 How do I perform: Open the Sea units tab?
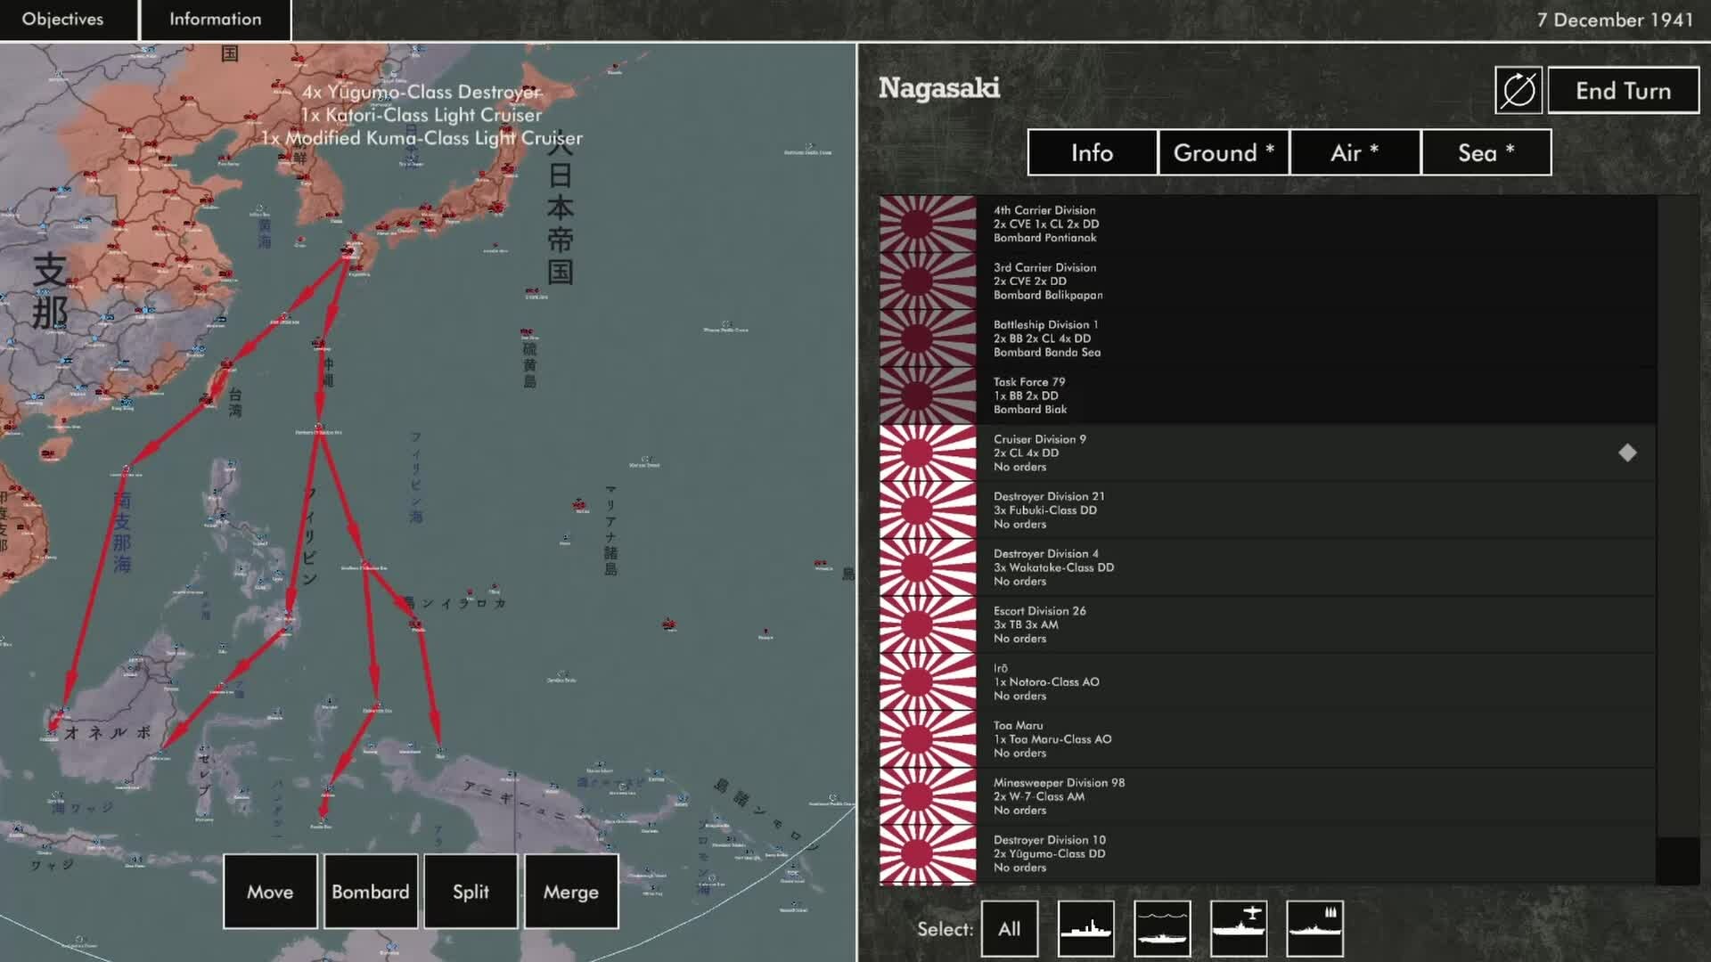coord(1486,152)
